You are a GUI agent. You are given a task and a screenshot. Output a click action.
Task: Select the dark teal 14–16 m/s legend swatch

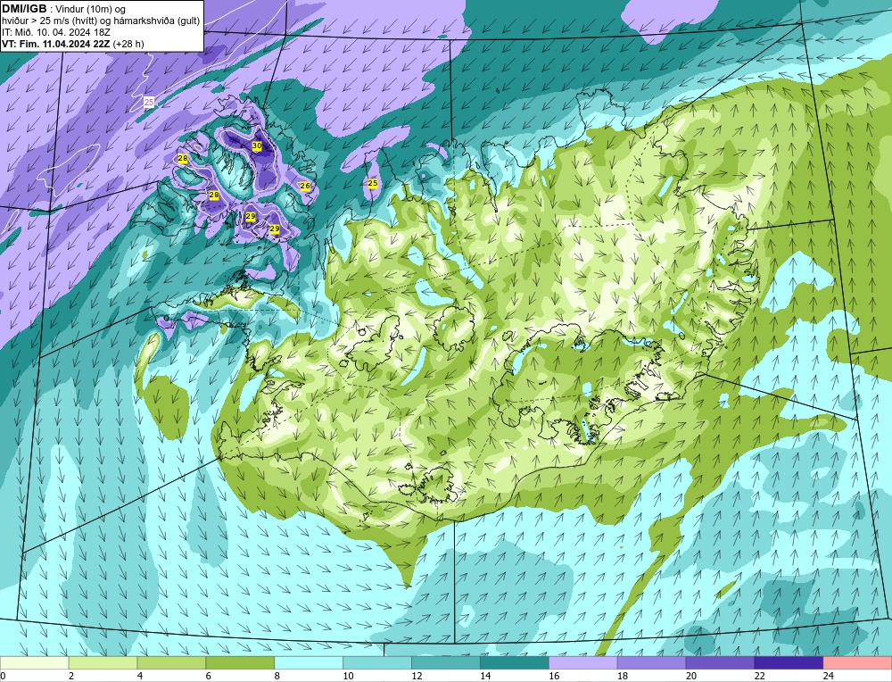[x=515, y=663]
